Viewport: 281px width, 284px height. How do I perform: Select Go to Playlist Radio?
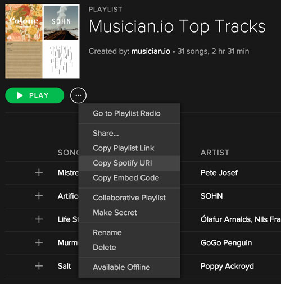129,113
